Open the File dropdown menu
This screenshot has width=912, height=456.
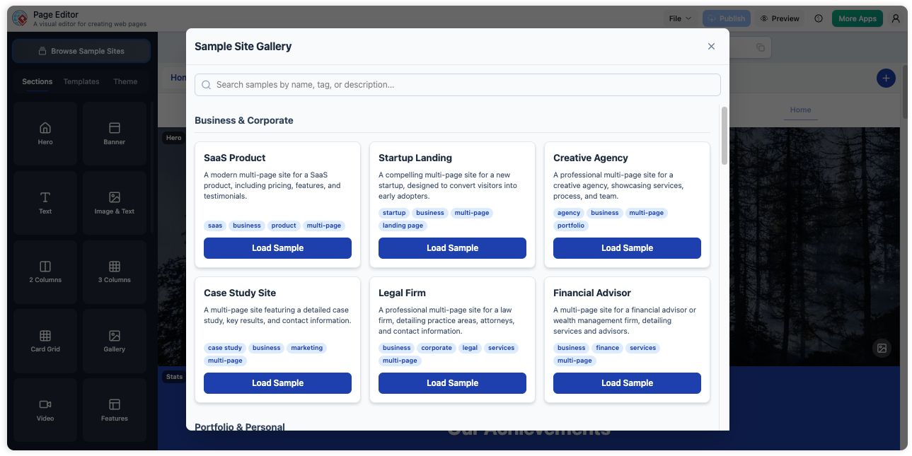[x=679, y=18]
